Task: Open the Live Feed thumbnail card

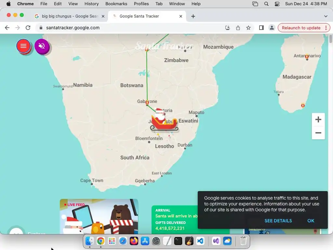Action: [x=99, y=216]
